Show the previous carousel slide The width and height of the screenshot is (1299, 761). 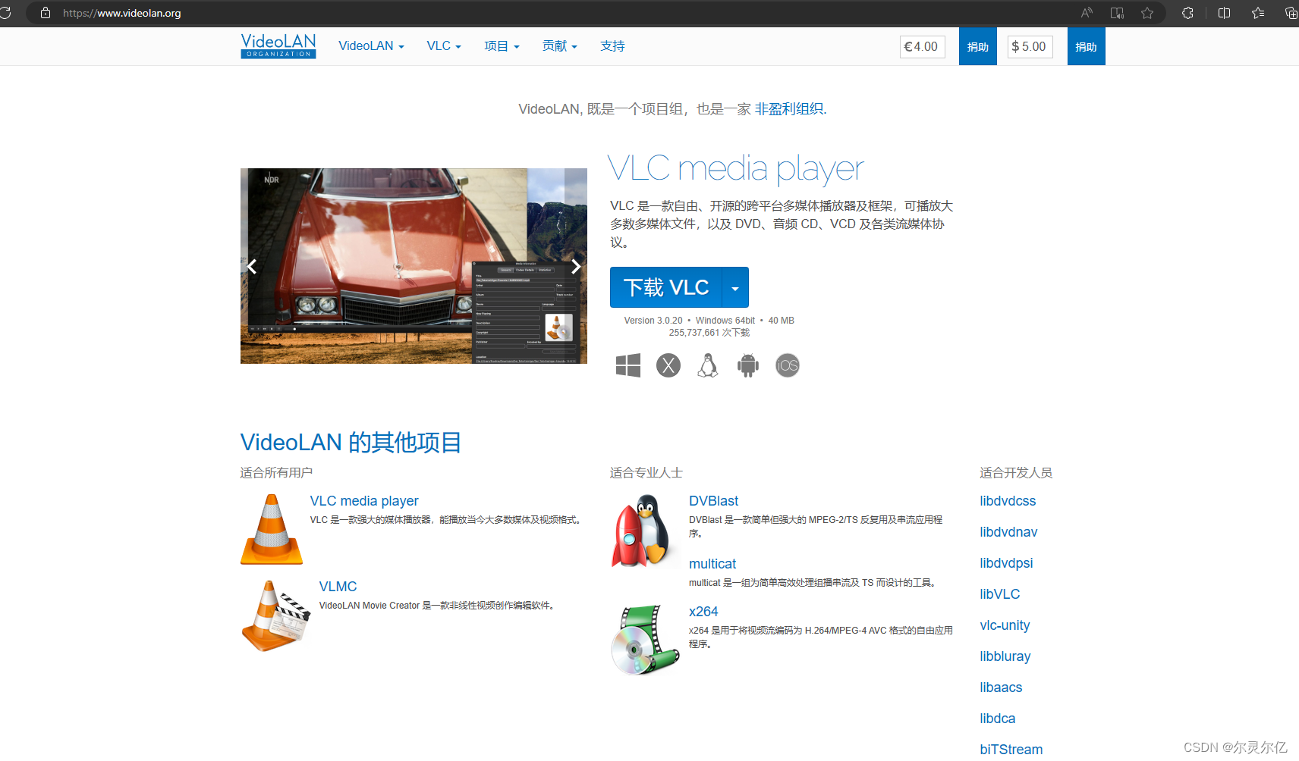point(252,266)
